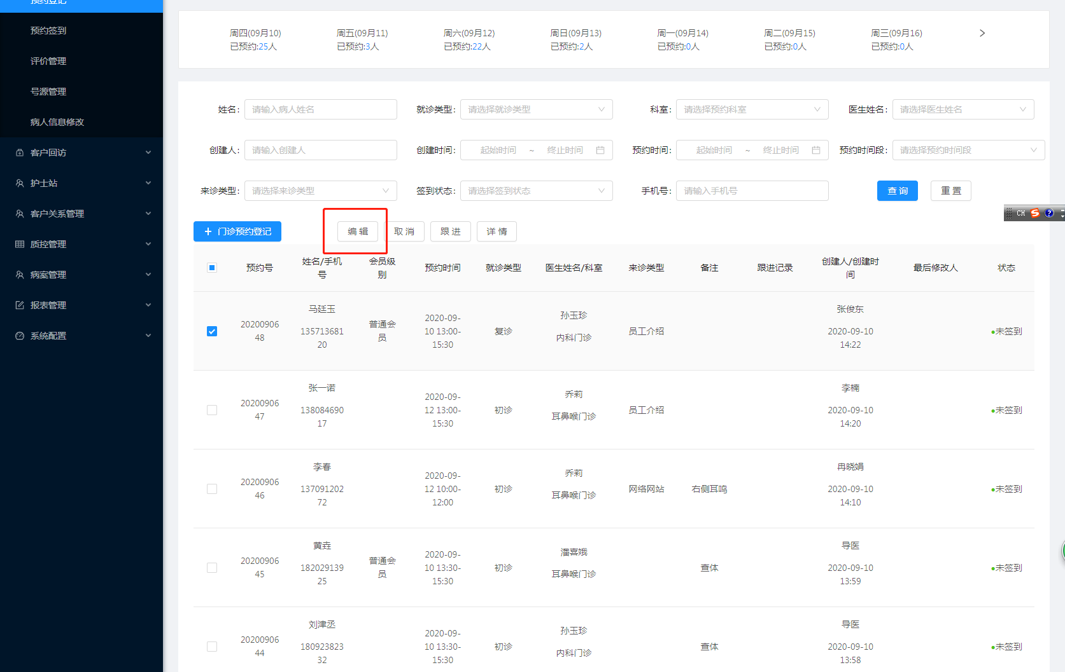Go to next week using right arrow
The height and width of the screenshot is (672, 1065).
click(x=982, y=33)
